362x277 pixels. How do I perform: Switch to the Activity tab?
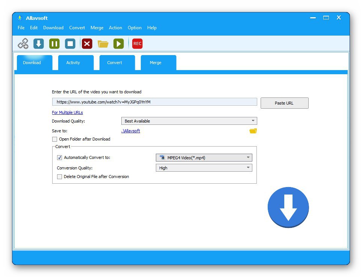click(x=76, y=63)
